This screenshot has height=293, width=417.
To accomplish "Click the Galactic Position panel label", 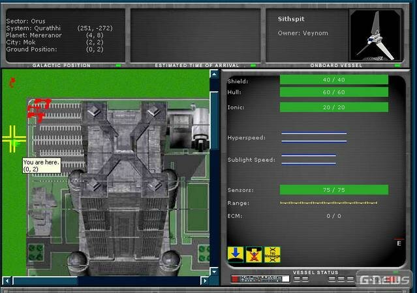I will (61, 65).
